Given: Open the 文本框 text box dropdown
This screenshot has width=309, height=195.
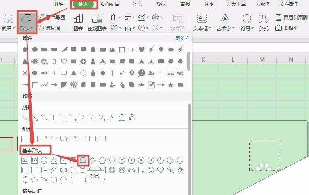Looking at the screenshot, I should [202, 22].
